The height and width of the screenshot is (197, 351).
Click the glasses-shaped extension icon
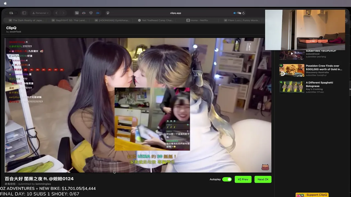[x=84, y=13]
